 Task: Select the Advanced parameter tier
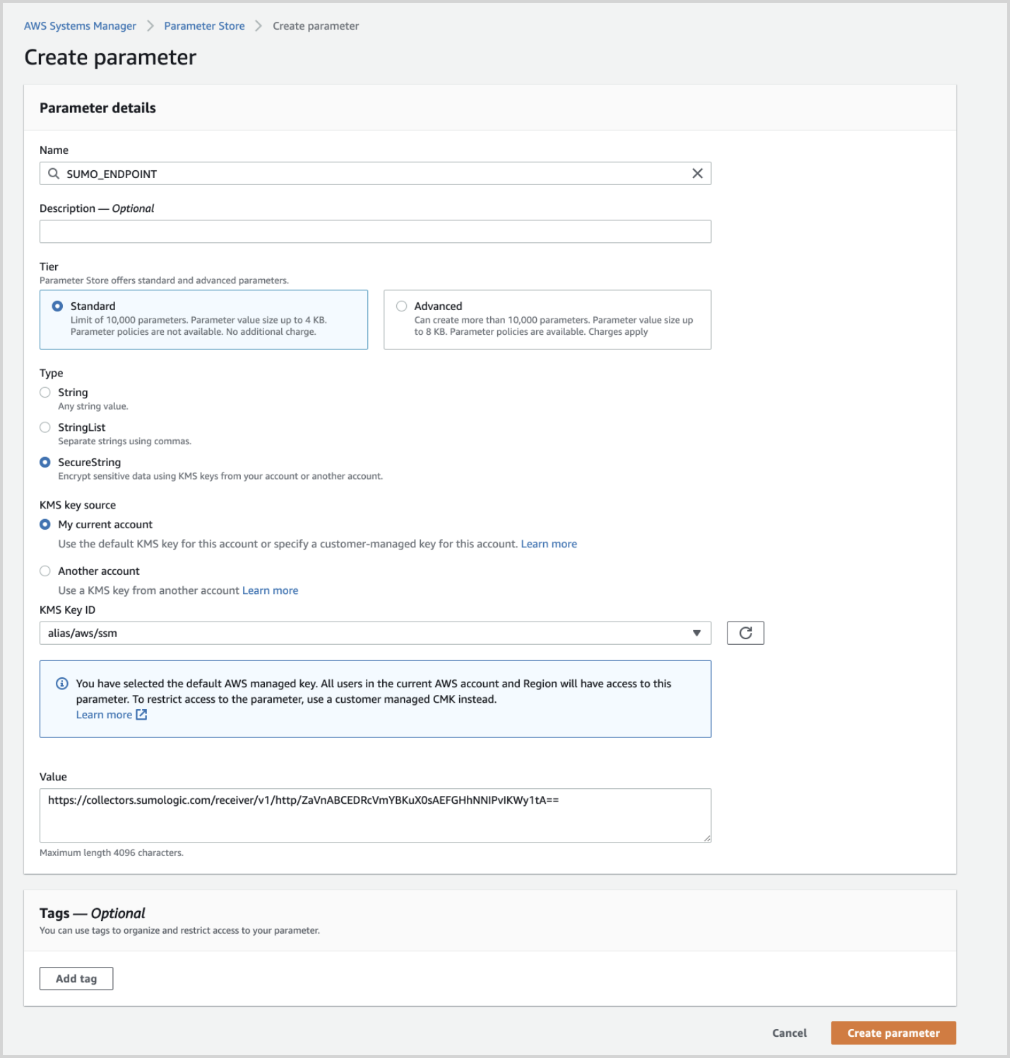click(x=402, y=306)
